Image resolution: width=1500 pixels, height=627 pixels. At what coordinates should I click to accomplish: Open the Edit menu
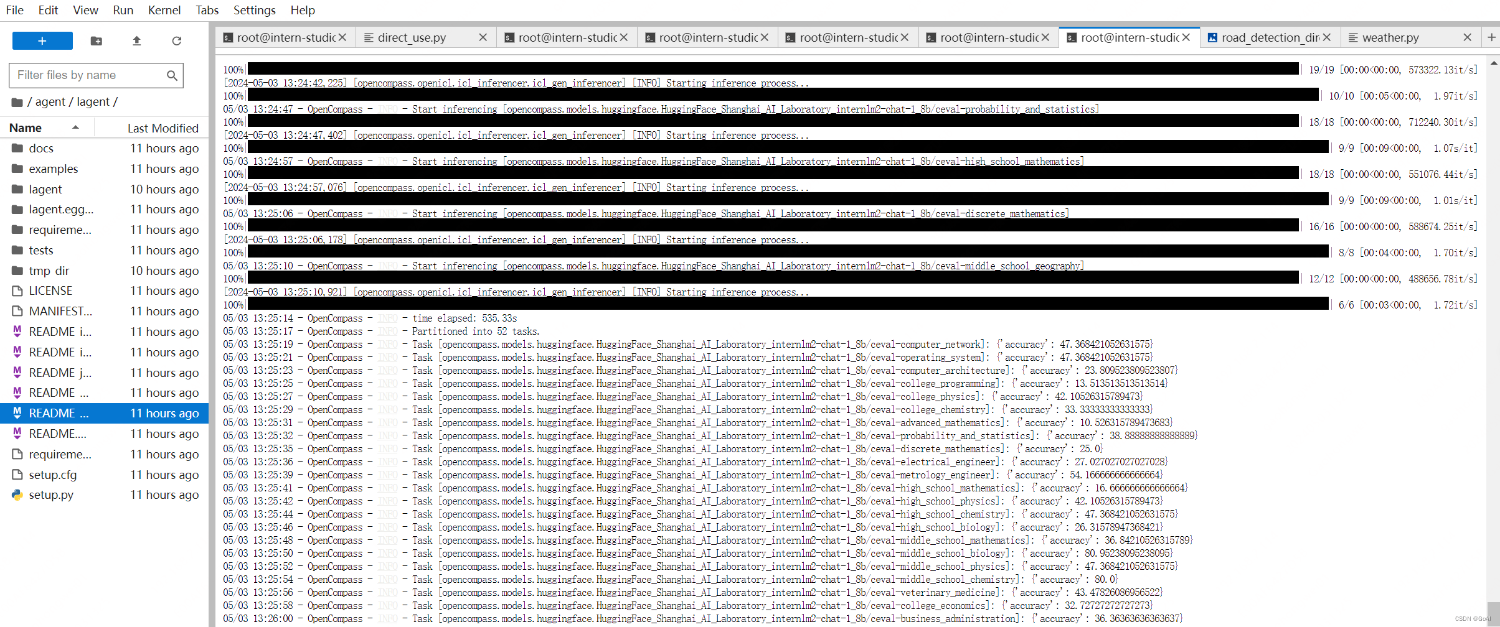pos(48,10)
